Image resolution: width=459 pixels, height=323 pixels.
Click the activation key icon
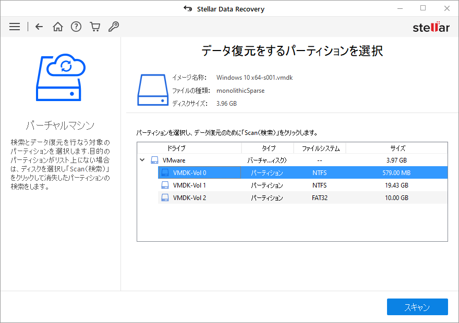click(114, 27)
